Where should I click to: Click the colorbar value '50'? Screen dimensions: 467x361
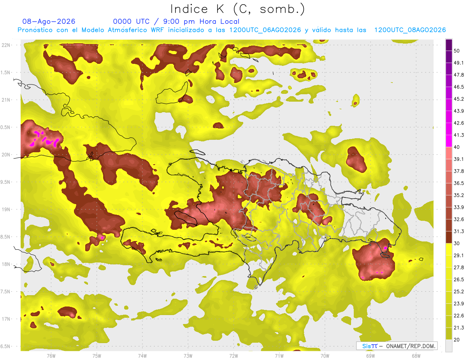(457, 51)
